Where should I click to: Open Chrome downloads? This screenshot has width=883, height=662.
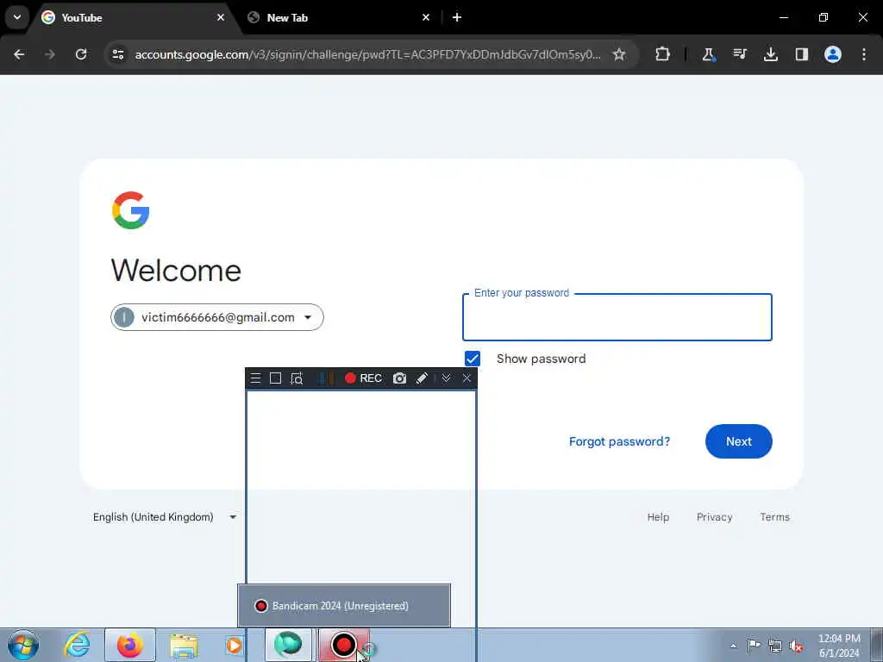tap(770, 54)
